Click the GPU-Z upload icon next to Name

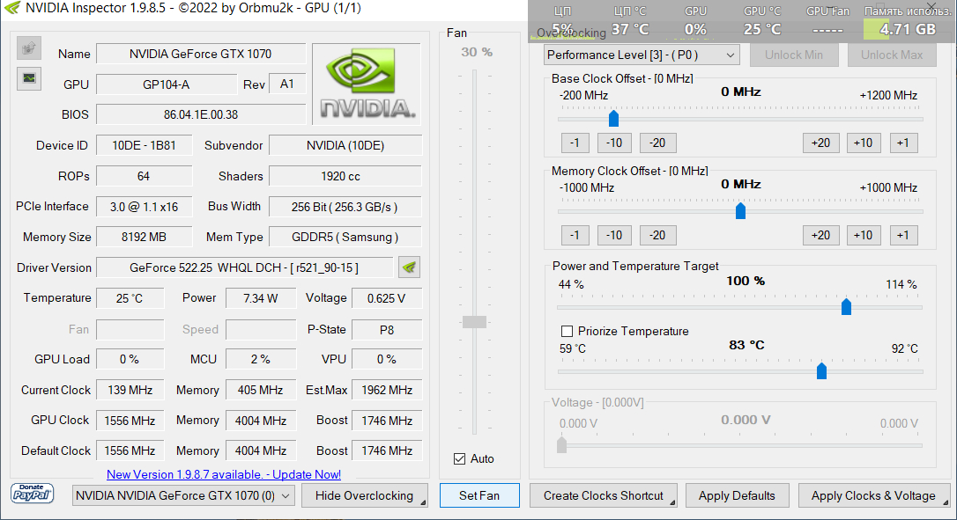pos(29,48)
